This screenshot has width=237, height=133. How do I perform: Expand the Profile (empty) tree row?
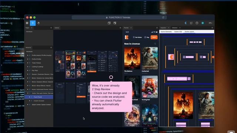pos(28,55)
